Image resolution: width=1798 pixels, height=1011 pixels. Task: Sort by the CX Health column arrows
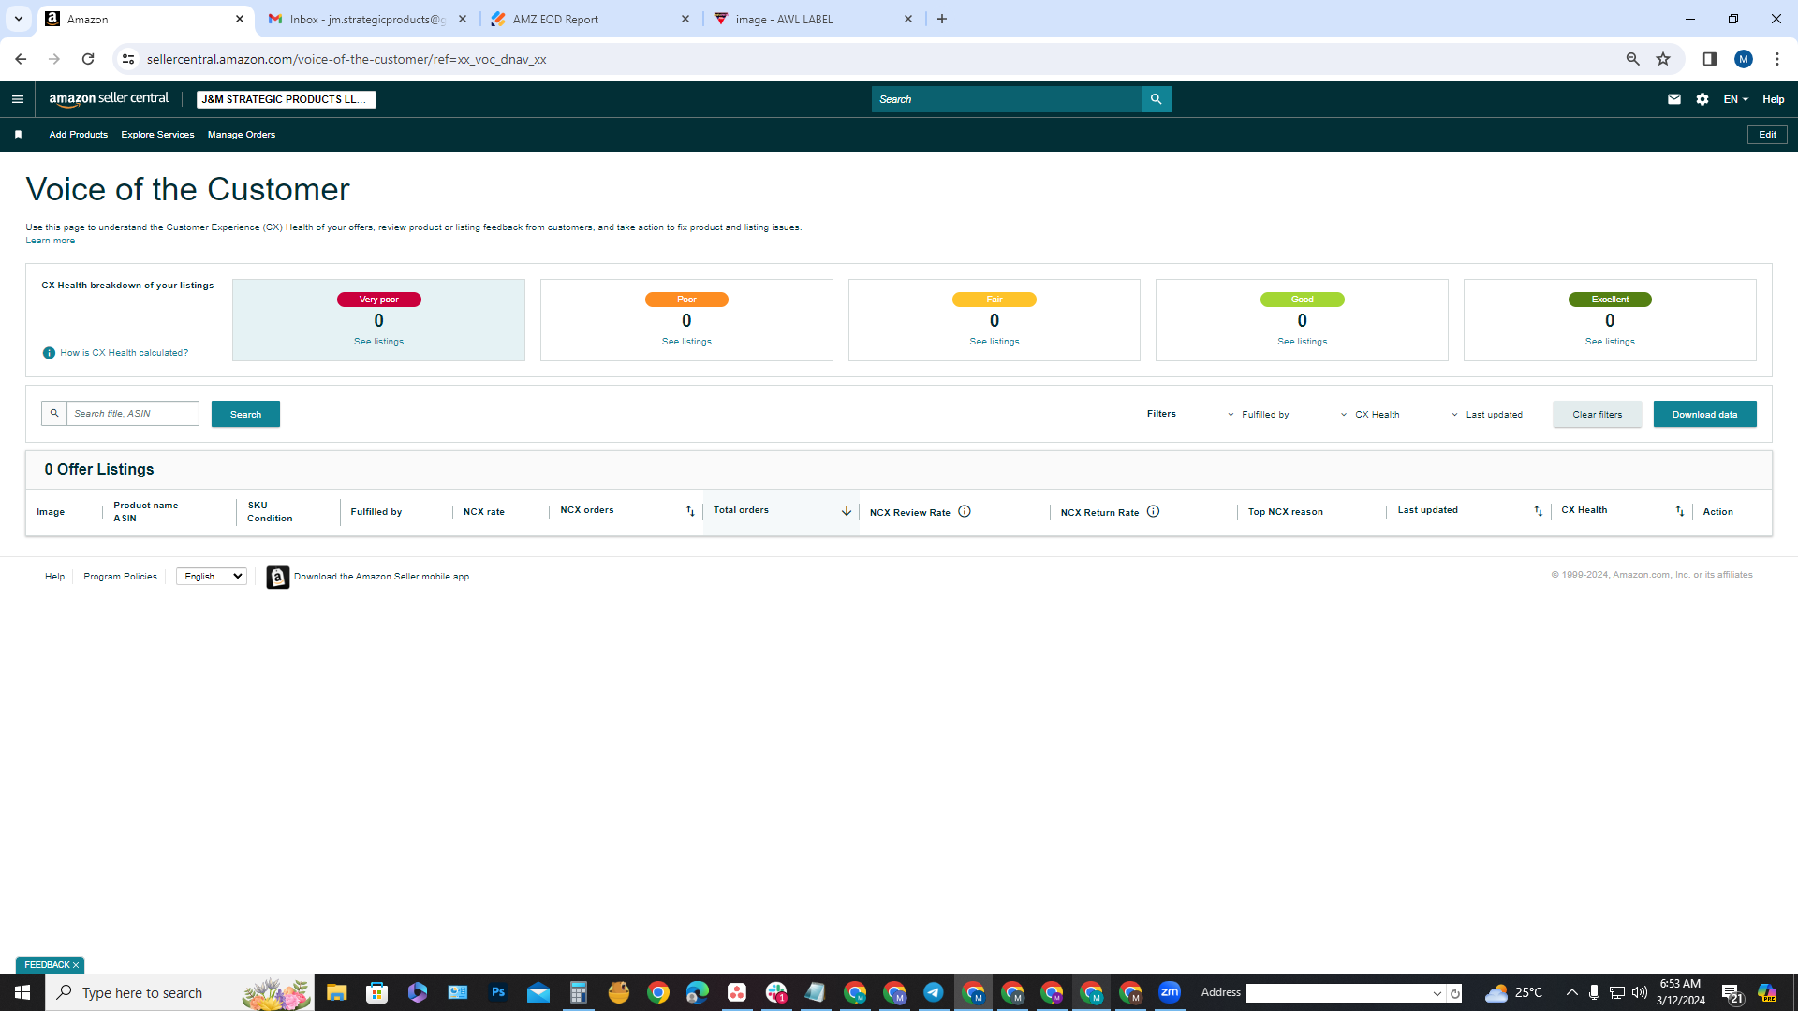[x=1680, y=511]
